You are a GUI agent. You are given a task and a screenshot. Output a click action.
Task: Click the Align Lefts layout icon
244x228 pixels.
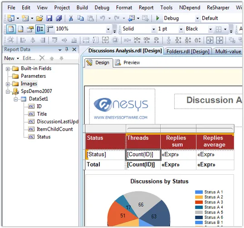(x=23, y=41)
